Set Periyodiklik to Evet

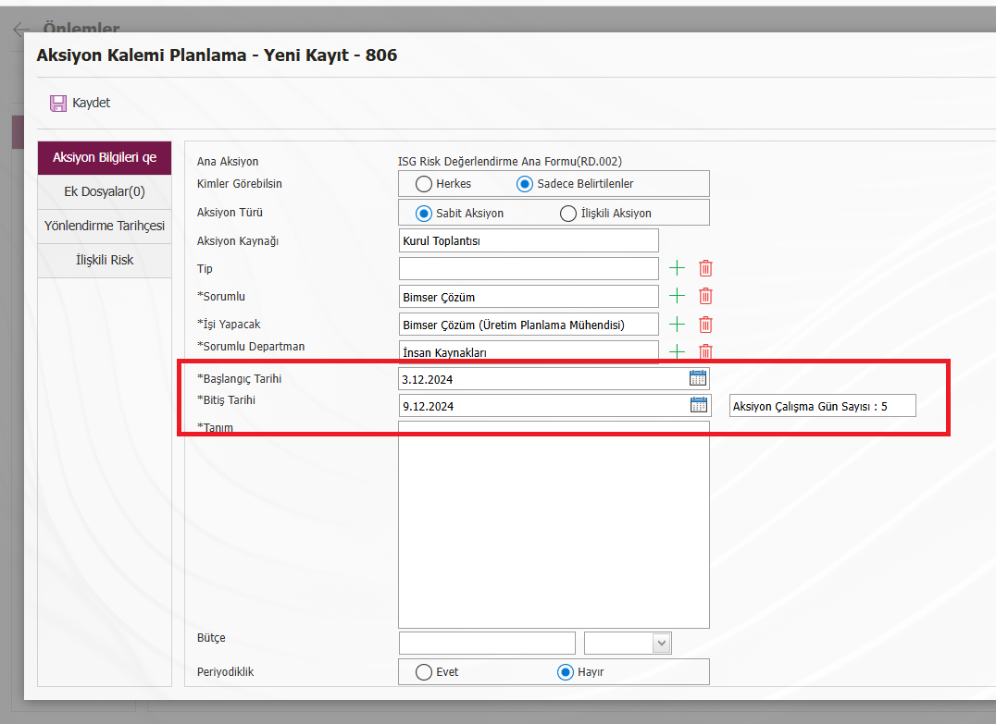pyautogui.click(x=424, y=672)
